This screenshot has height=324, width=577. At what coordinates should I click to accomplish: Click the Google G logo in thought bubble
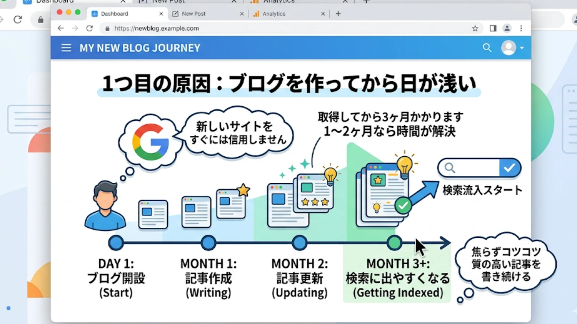coord(150,142)
